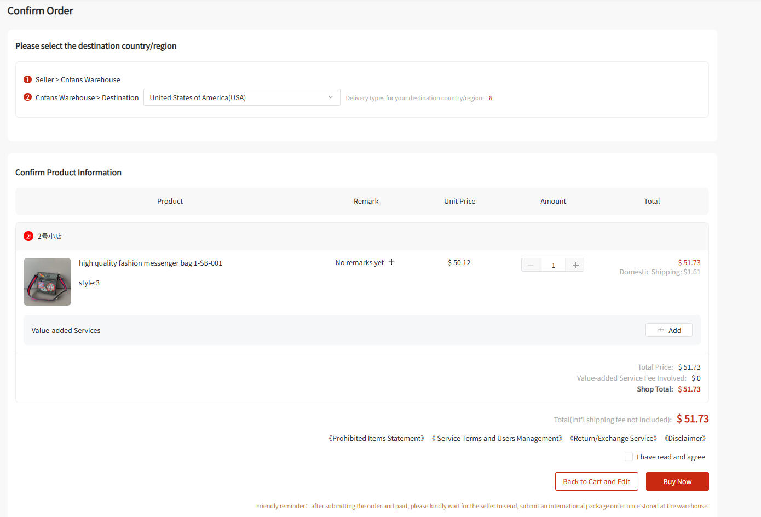This screenshot has height=517, width=761.
Task: Click the dropdown chevron arrow for destination
Action: pos(331,97)
